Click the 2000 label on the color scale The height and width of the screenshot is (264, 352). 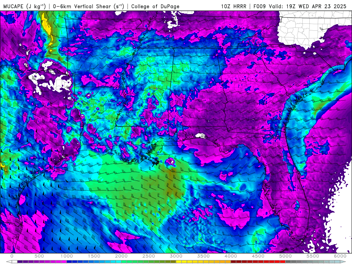coord(121,256)
